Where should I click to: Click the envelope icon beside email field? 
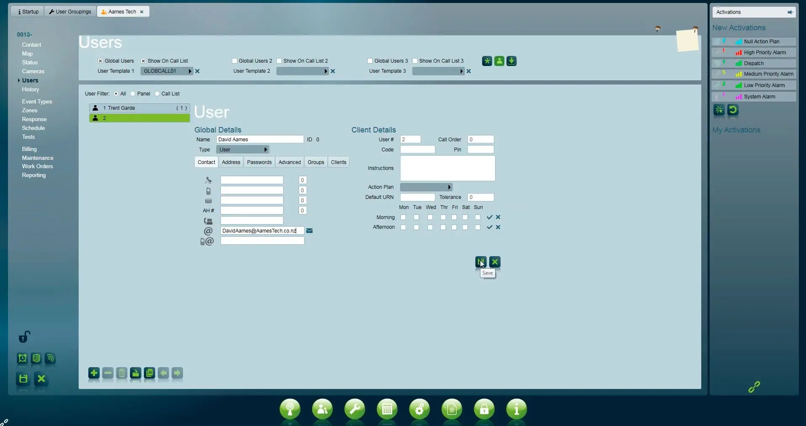(x=309, y=231)
